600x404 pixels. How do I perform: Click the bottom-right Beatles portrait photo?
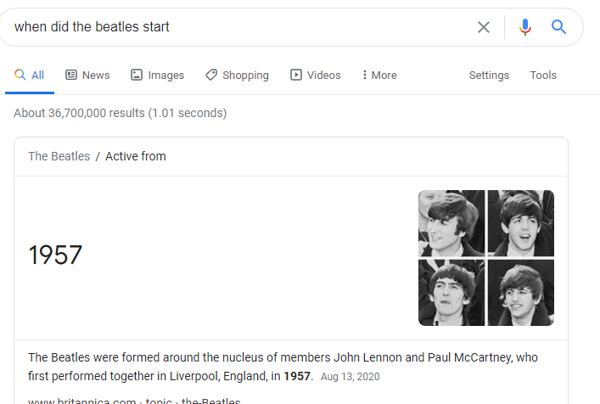point(520,293)
